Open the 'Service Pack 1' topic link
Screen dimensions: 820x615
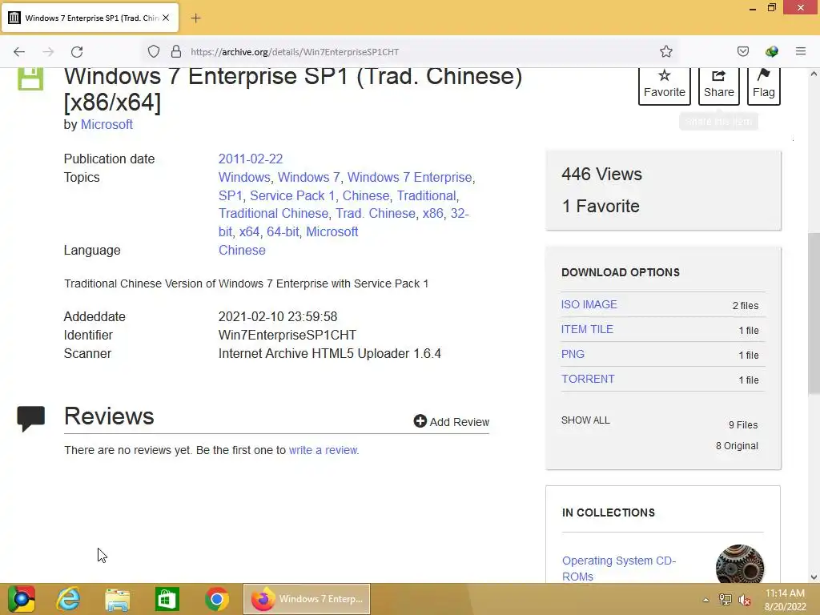tap(292, 195)
